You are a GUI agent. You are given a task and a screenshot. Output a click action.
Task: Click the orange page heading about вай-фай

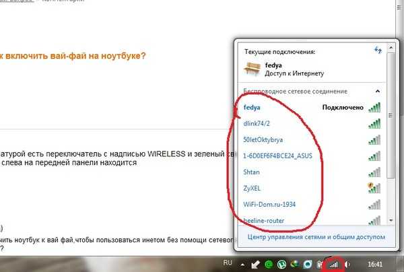73,56
